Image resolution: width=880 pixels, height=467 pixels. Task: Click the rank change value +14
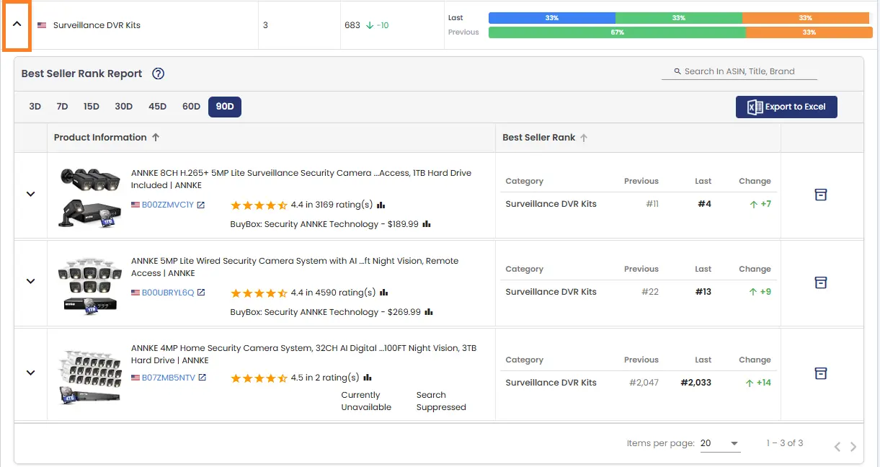coord(758,383)
